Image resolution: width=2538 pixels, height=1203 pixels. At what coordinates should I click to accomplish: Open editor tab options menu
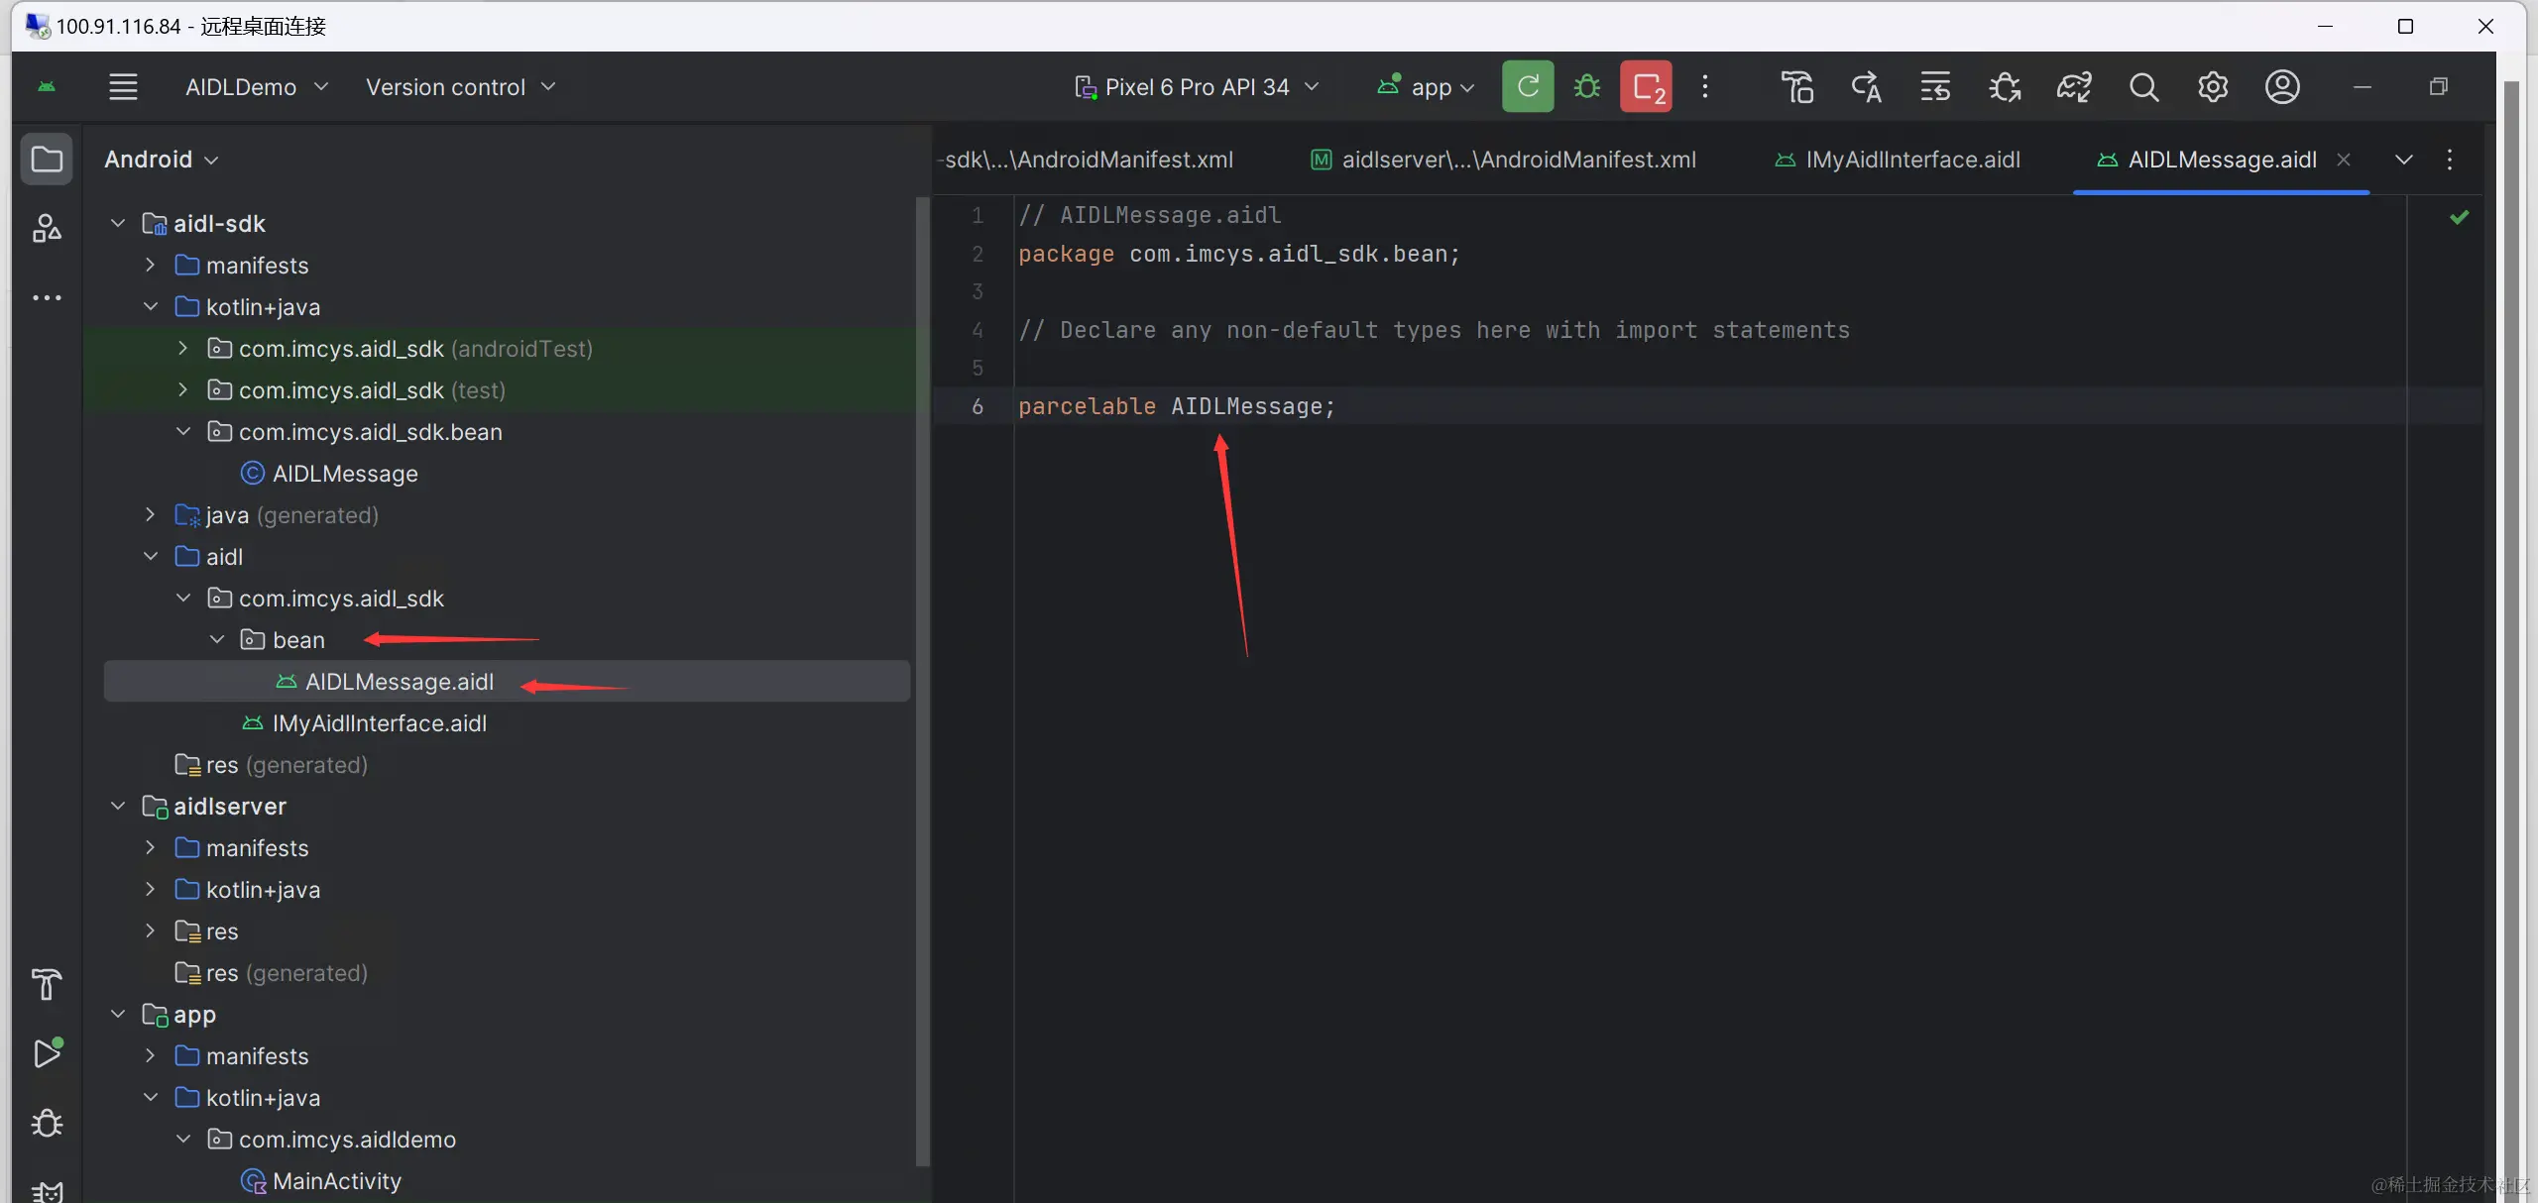tap(2450, 160)
